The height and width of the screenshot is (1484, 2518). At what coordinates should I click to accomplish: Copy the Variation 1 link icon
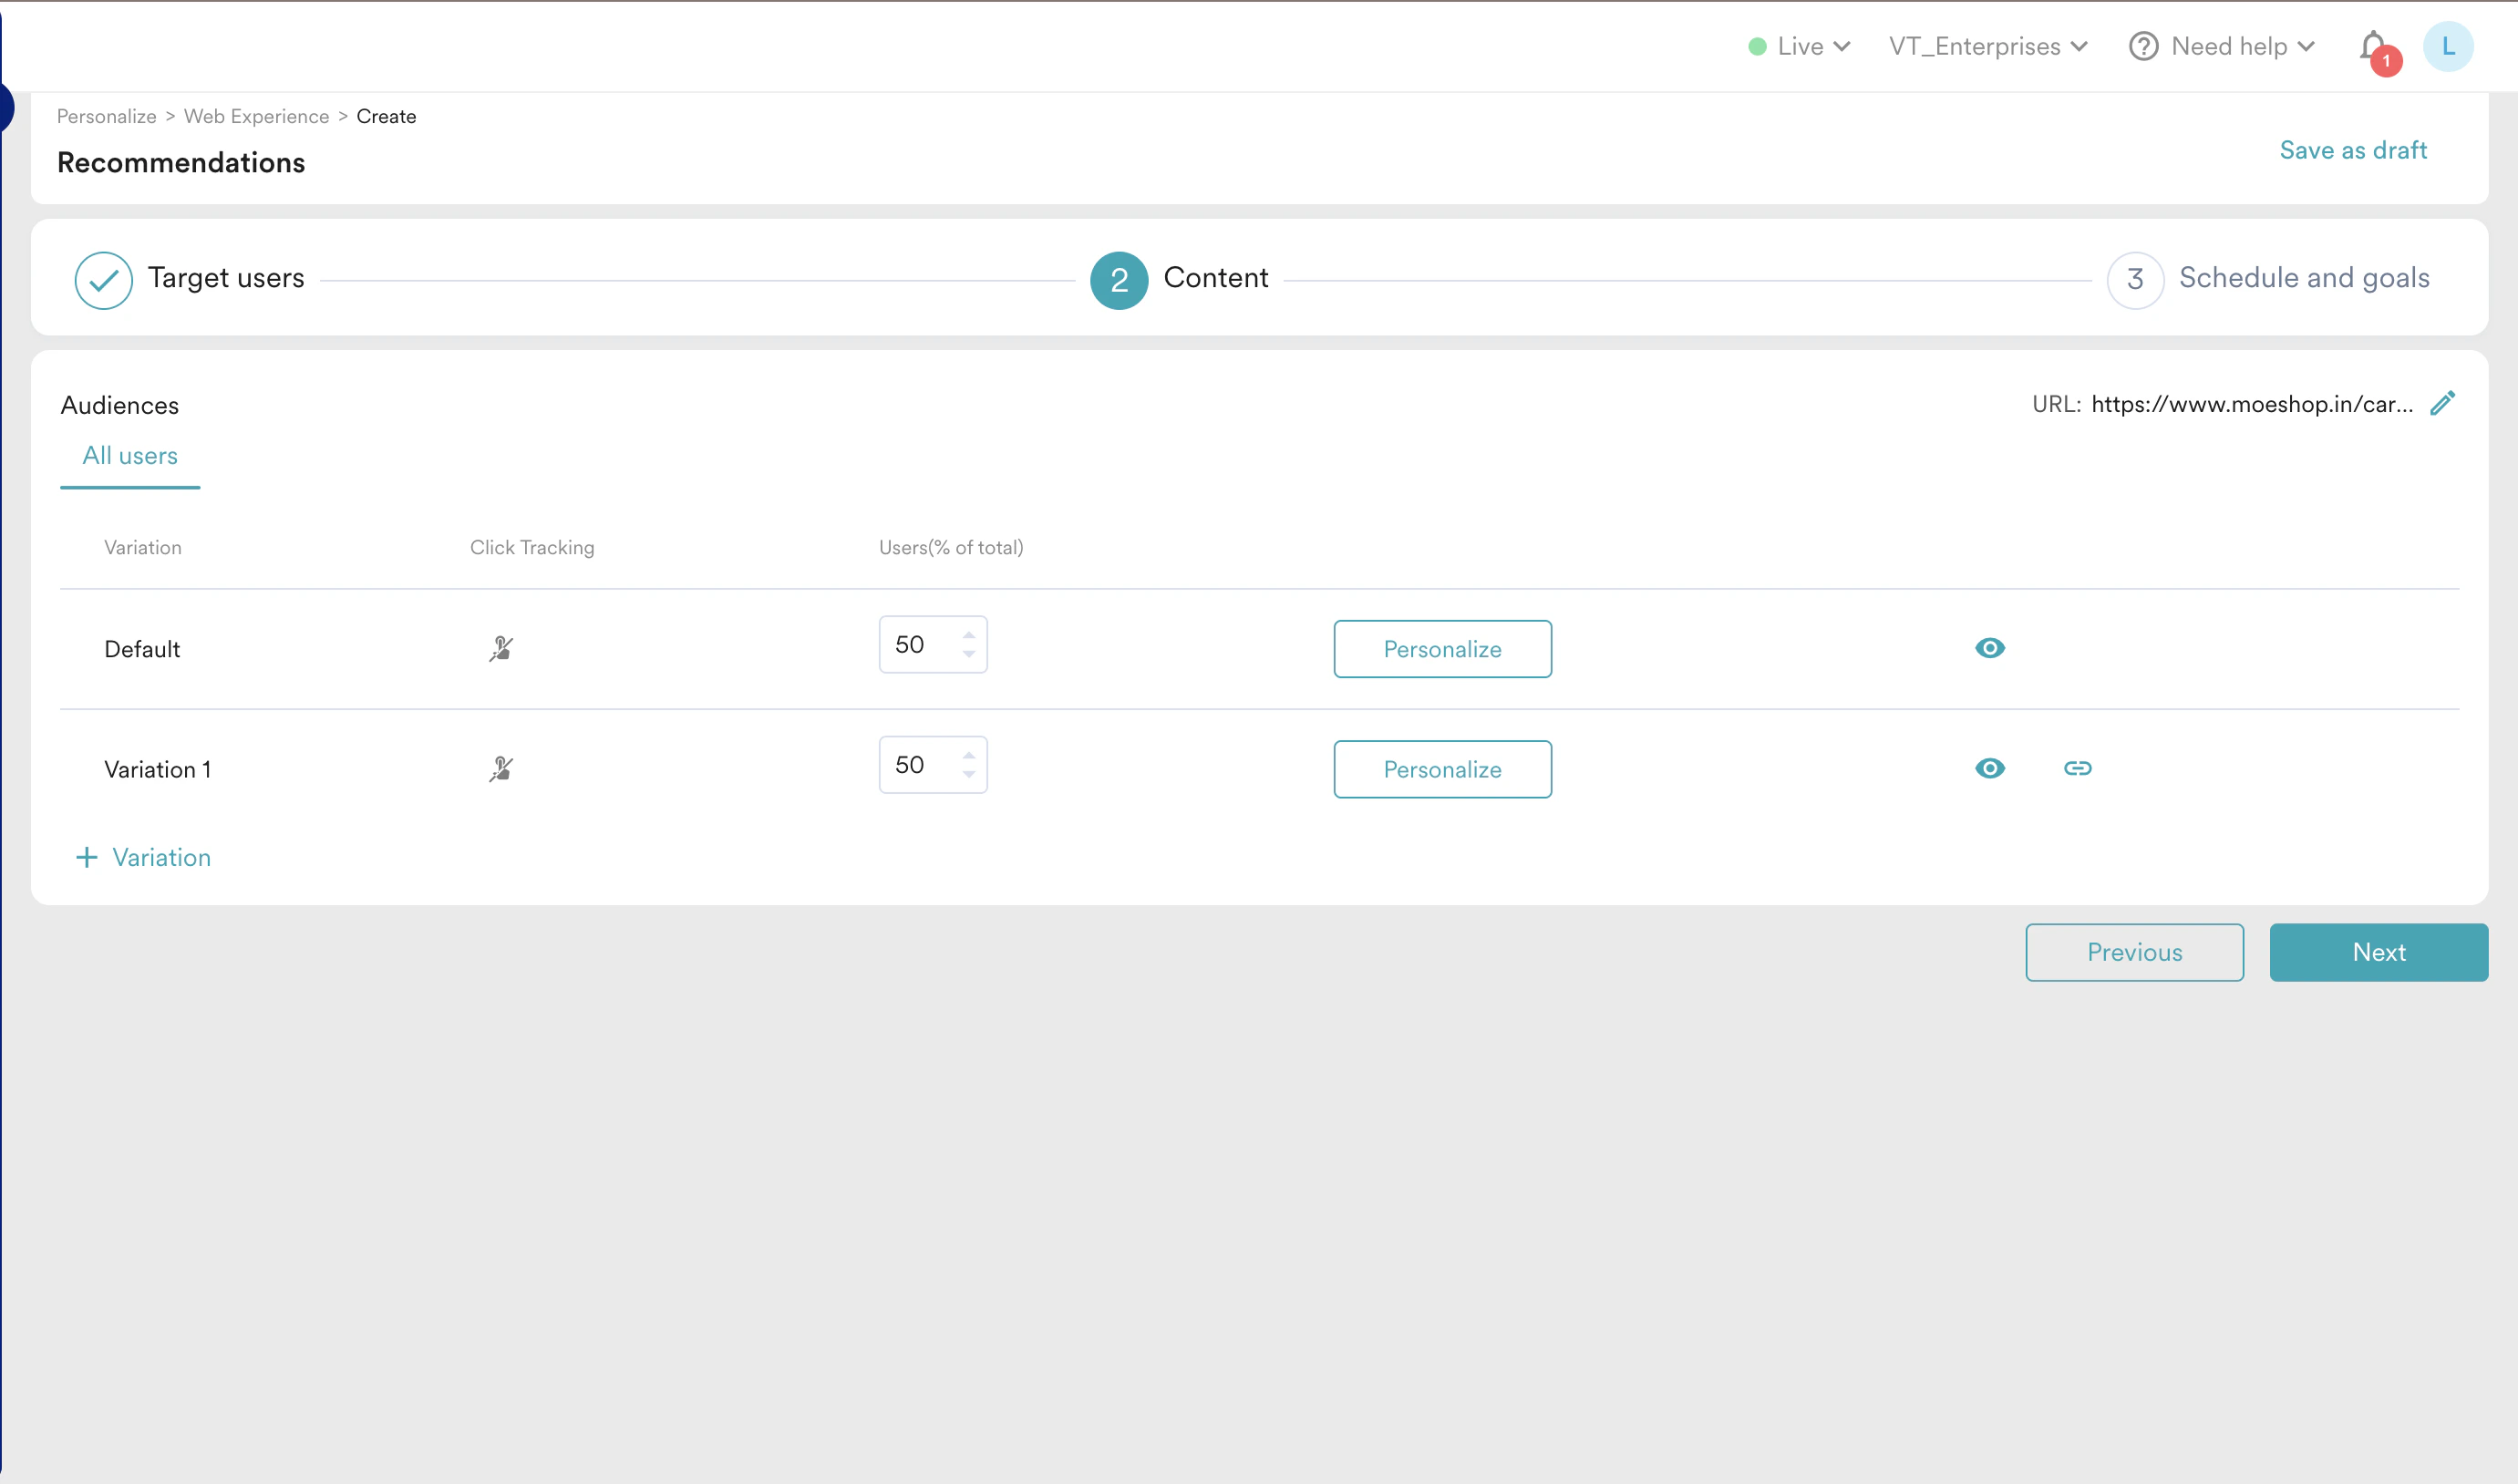pos(2077,768)
